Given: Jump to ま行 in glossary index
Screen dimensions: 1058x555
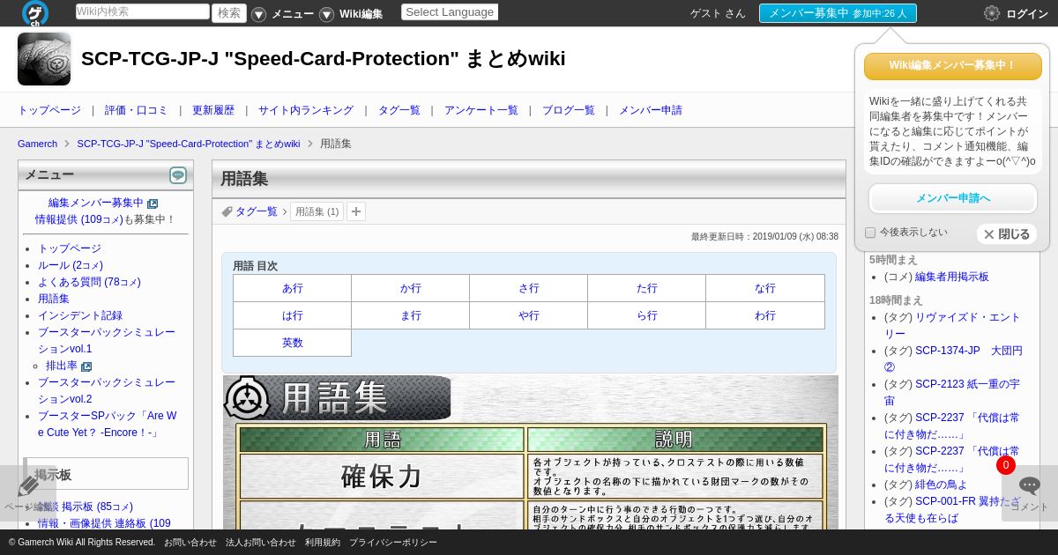Looking at the screenshot, I should [x=411, y=315].
